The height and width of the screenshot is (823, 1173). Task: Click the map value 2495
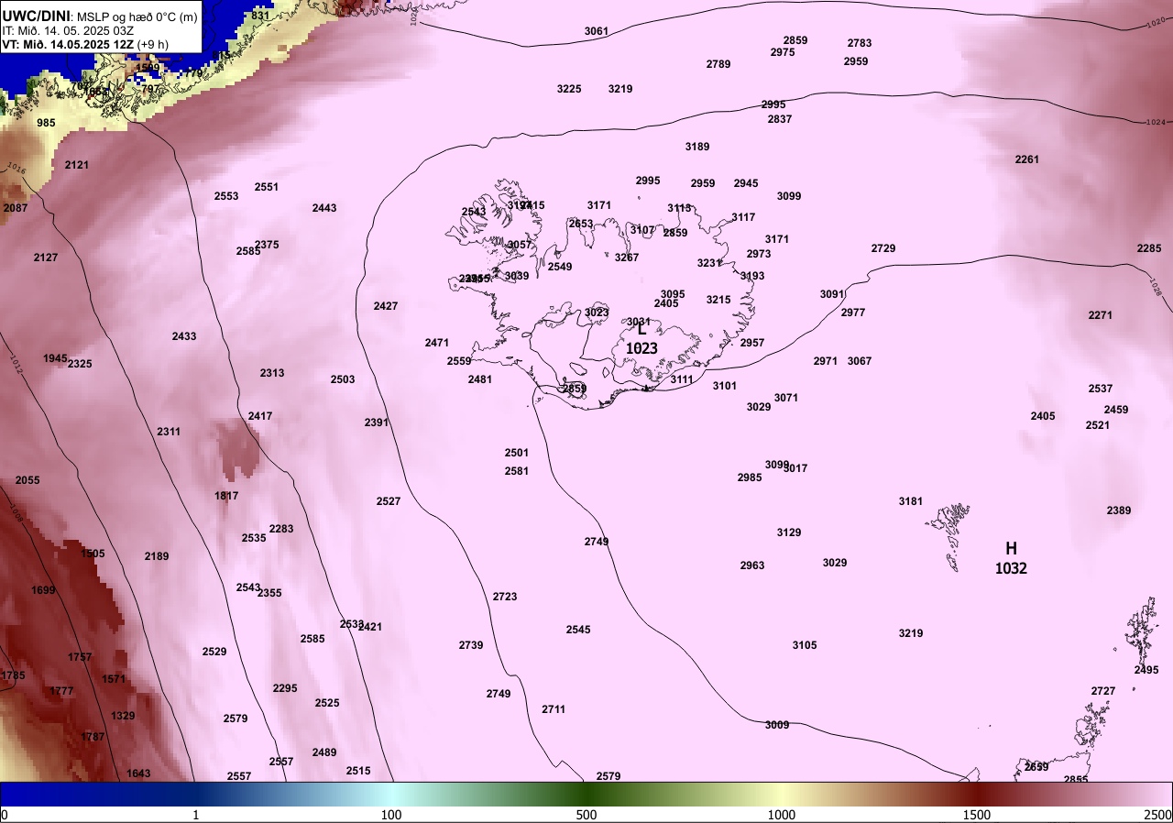(1146, 670)
